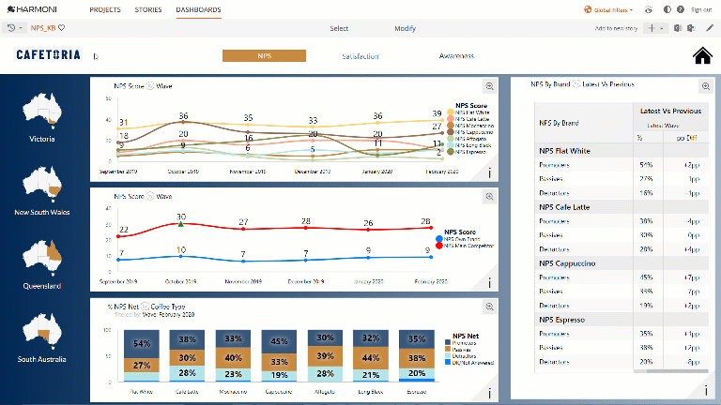Open info for competitor NPS chart
Image resolution: width=721 pixels, height=405 pixels.
(490, 283)
